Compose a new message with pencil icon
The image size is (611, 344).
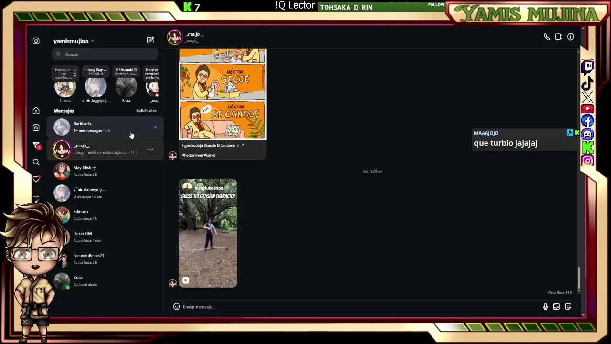tap(150, 41)
